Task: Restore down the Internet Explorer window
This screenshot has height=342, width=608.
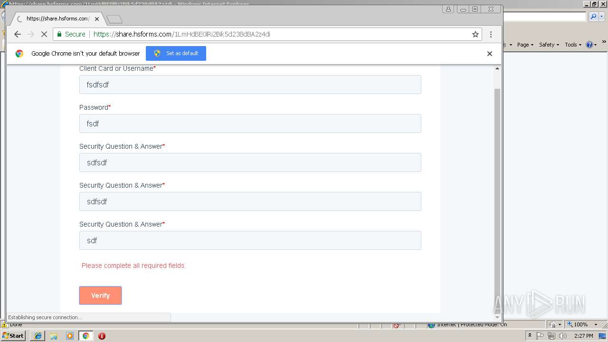Action: coord(594,4)
